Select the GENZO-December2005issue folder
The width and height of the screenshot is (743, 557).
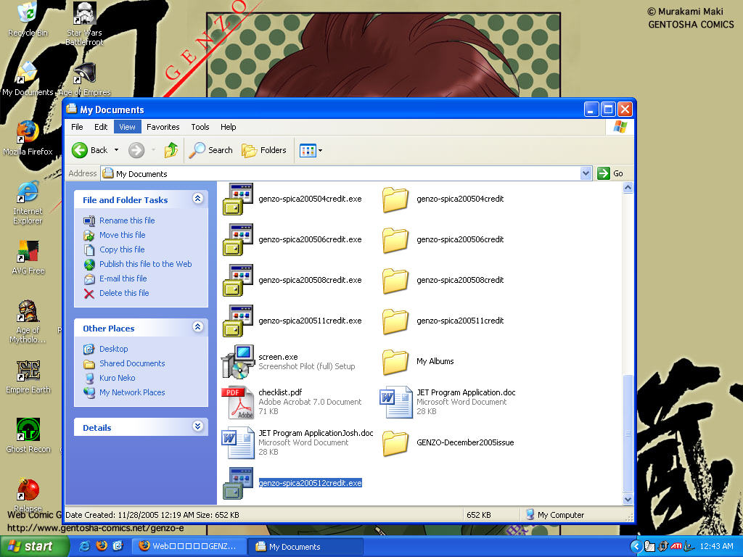pos(395,442)
